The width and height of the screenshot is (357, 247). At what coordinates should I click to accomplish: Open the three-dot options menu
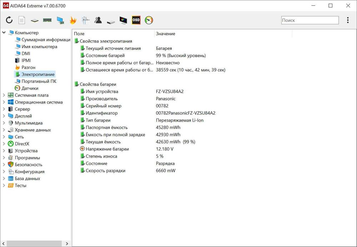tap(348, 20)
